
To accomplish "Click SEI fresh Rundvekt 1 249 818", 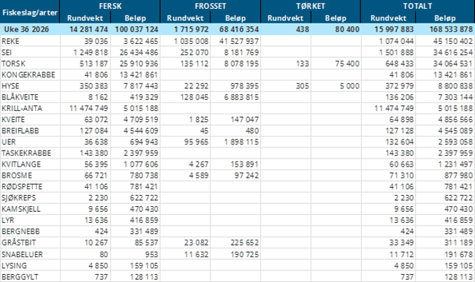I will point(91,52).
